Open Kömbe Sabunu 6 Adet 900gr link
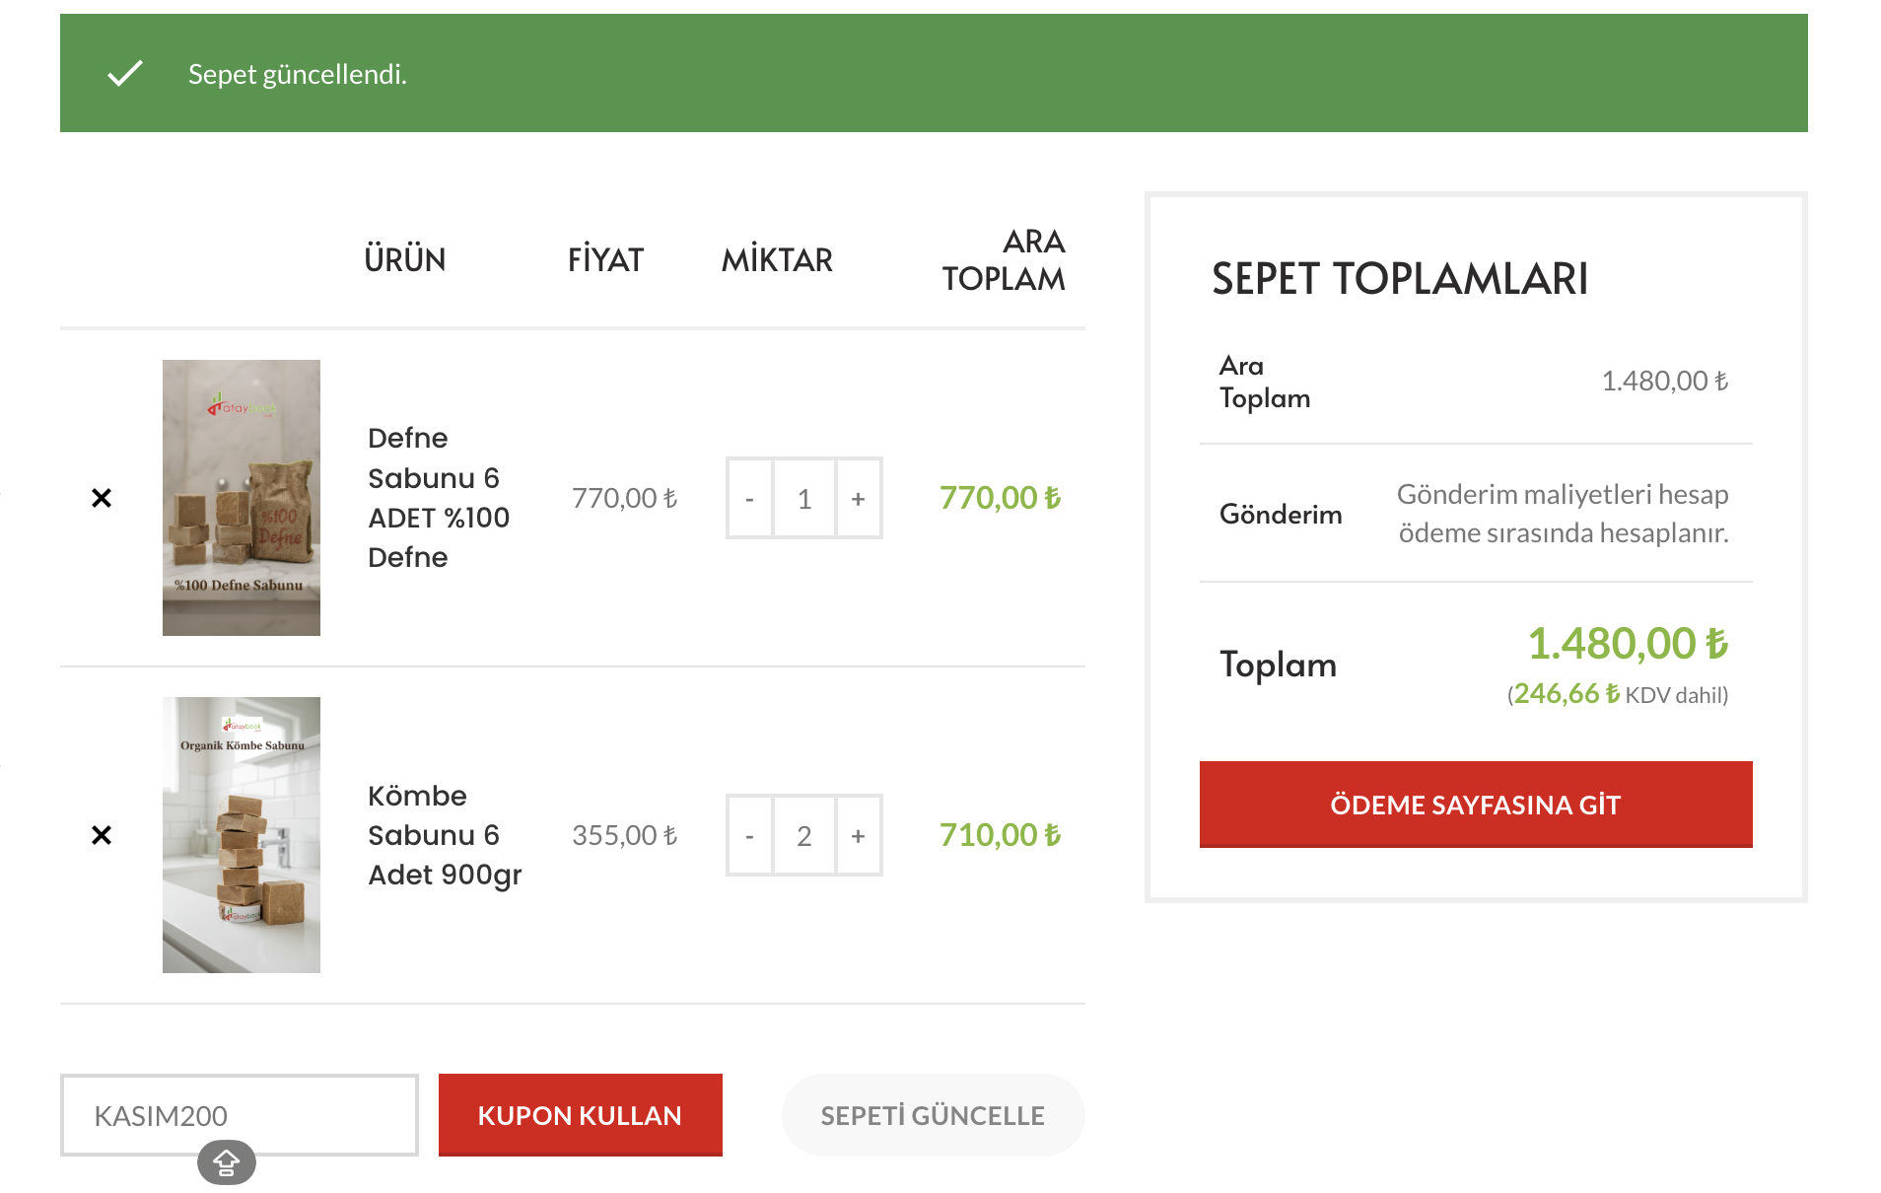 click(x=444, y=835)
